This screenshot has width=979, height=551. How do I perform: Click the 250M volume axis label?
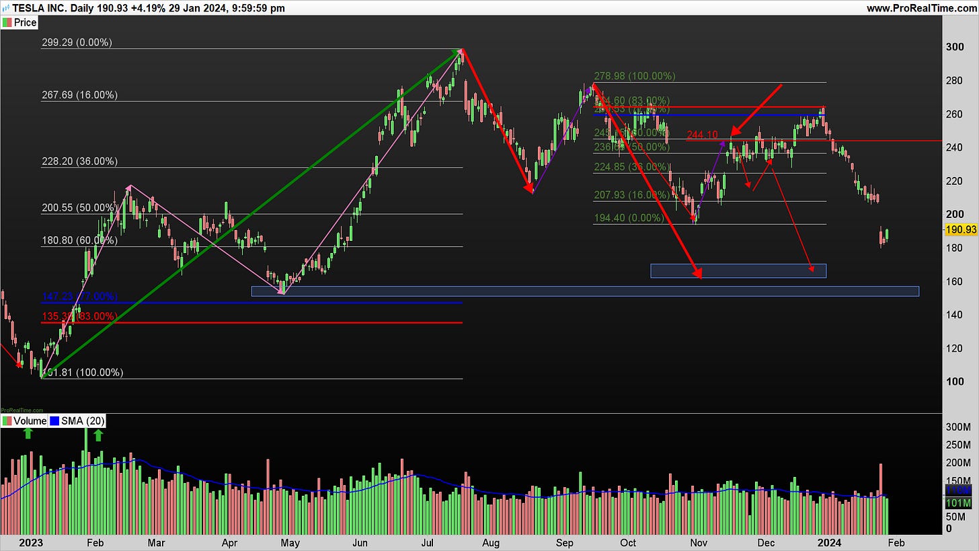(x=958, y=445)
